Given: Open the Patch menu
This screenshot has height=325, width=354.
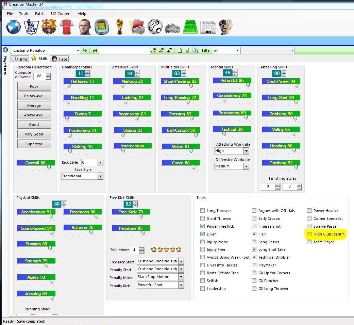Looking at the screenshot, I should pos(40,14).
